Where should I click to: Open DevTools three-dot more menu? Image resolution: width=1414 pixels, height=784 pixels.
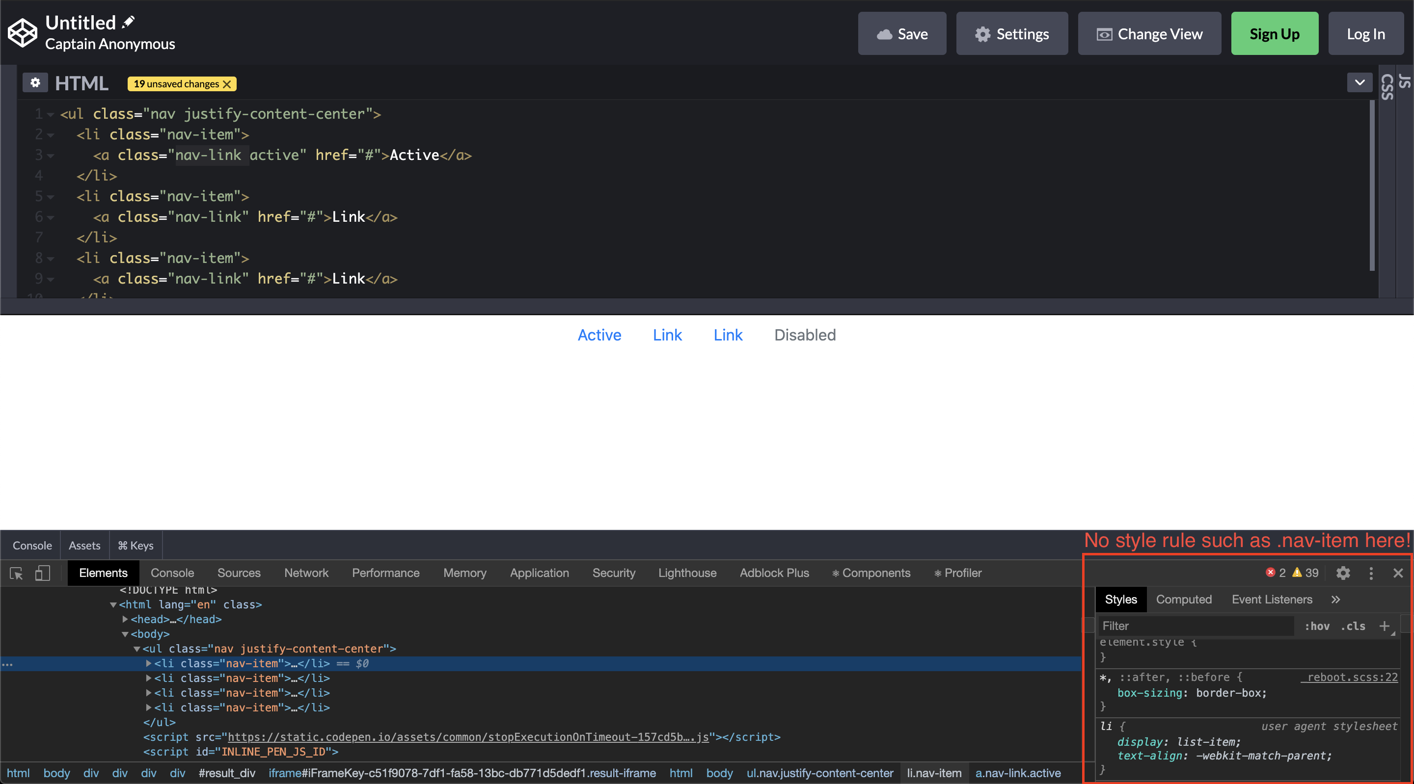pyautogui.click(x=1371, y=573)
